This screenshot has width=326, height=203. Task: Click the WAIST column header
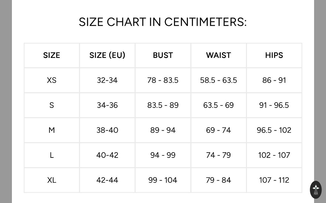coord(219,55)
